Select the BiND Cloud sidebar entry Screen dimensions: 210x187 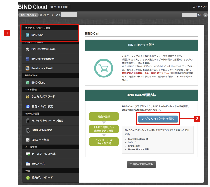tap(50, 82)
